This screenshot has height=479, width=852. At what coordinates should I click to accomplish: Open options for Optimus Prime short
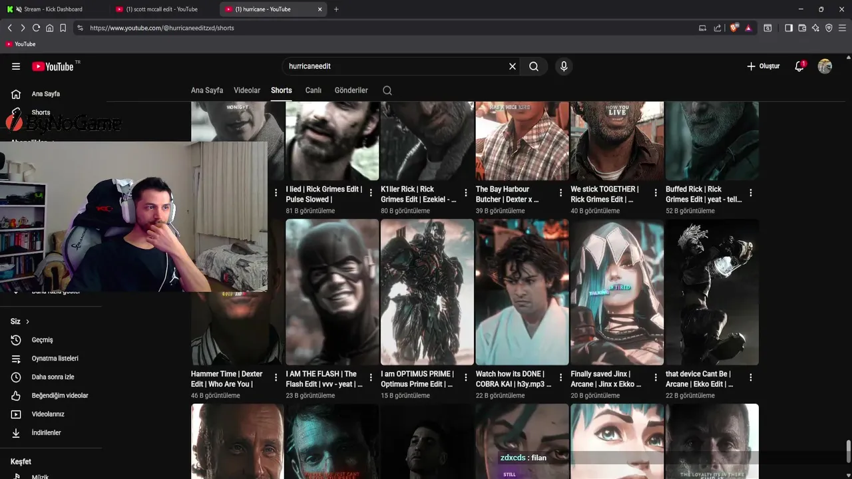pyautogui.click(x=466, y=377)
